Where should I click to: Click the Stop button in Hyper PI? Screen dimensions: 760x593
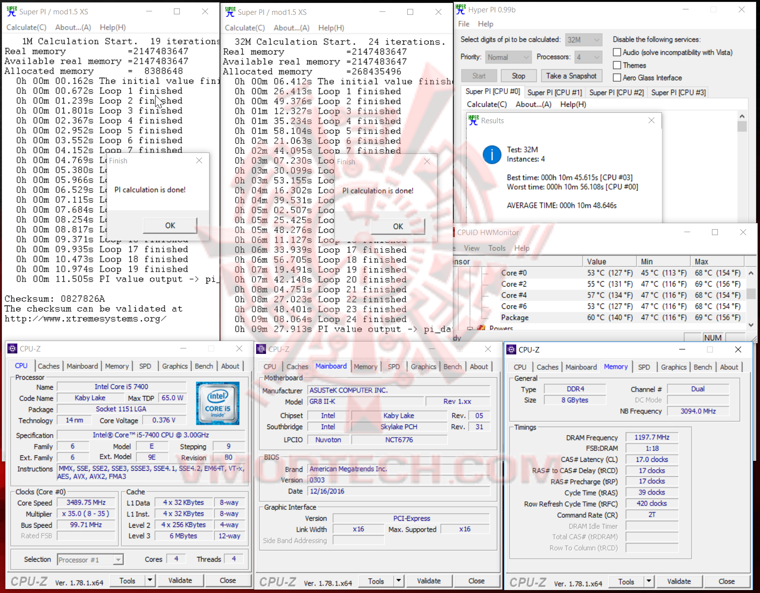click(x=518, y=76)
